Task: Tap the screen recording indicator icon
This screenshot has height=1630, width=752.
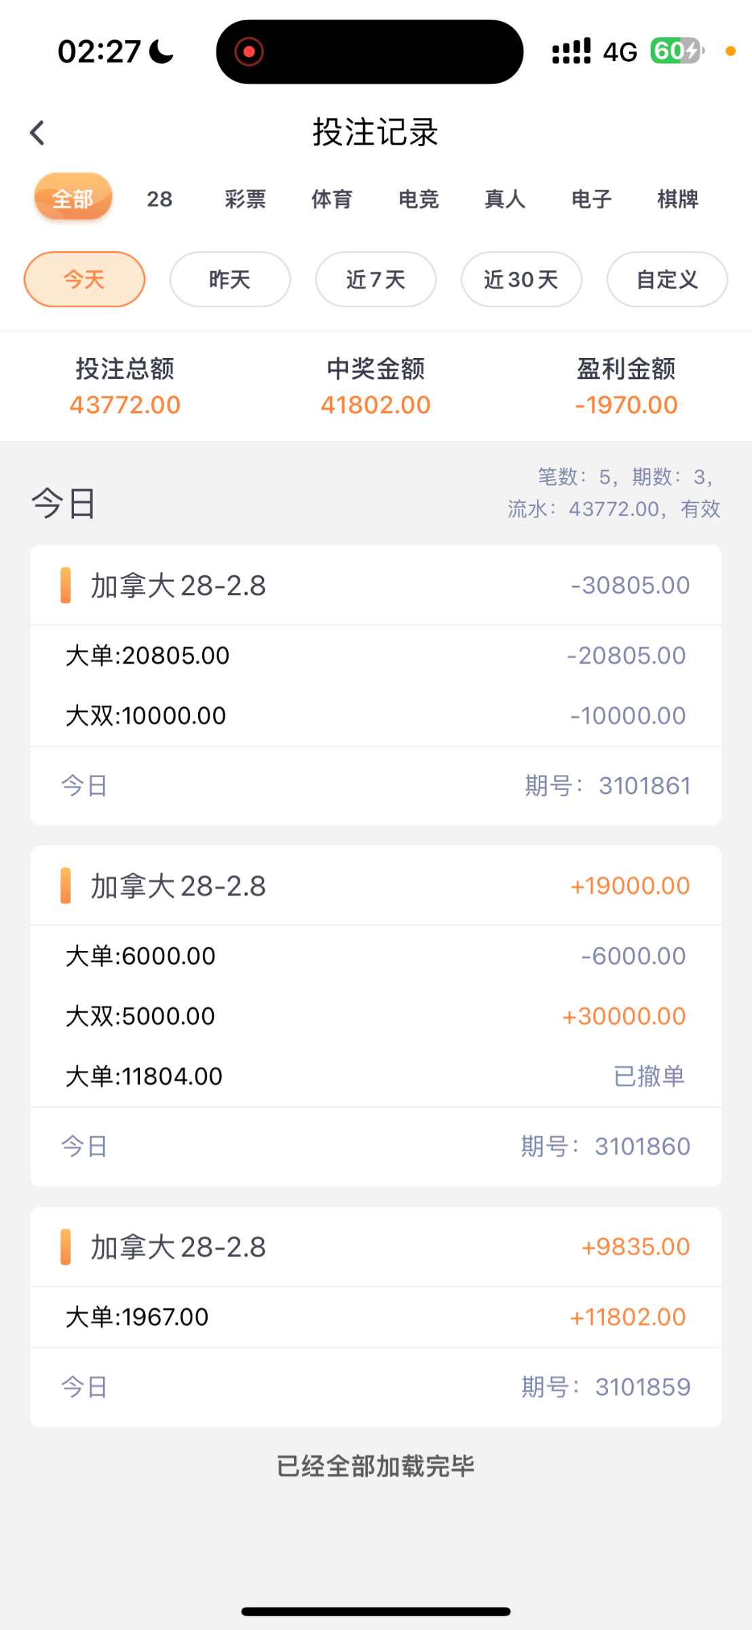Action: click(249, 52)
